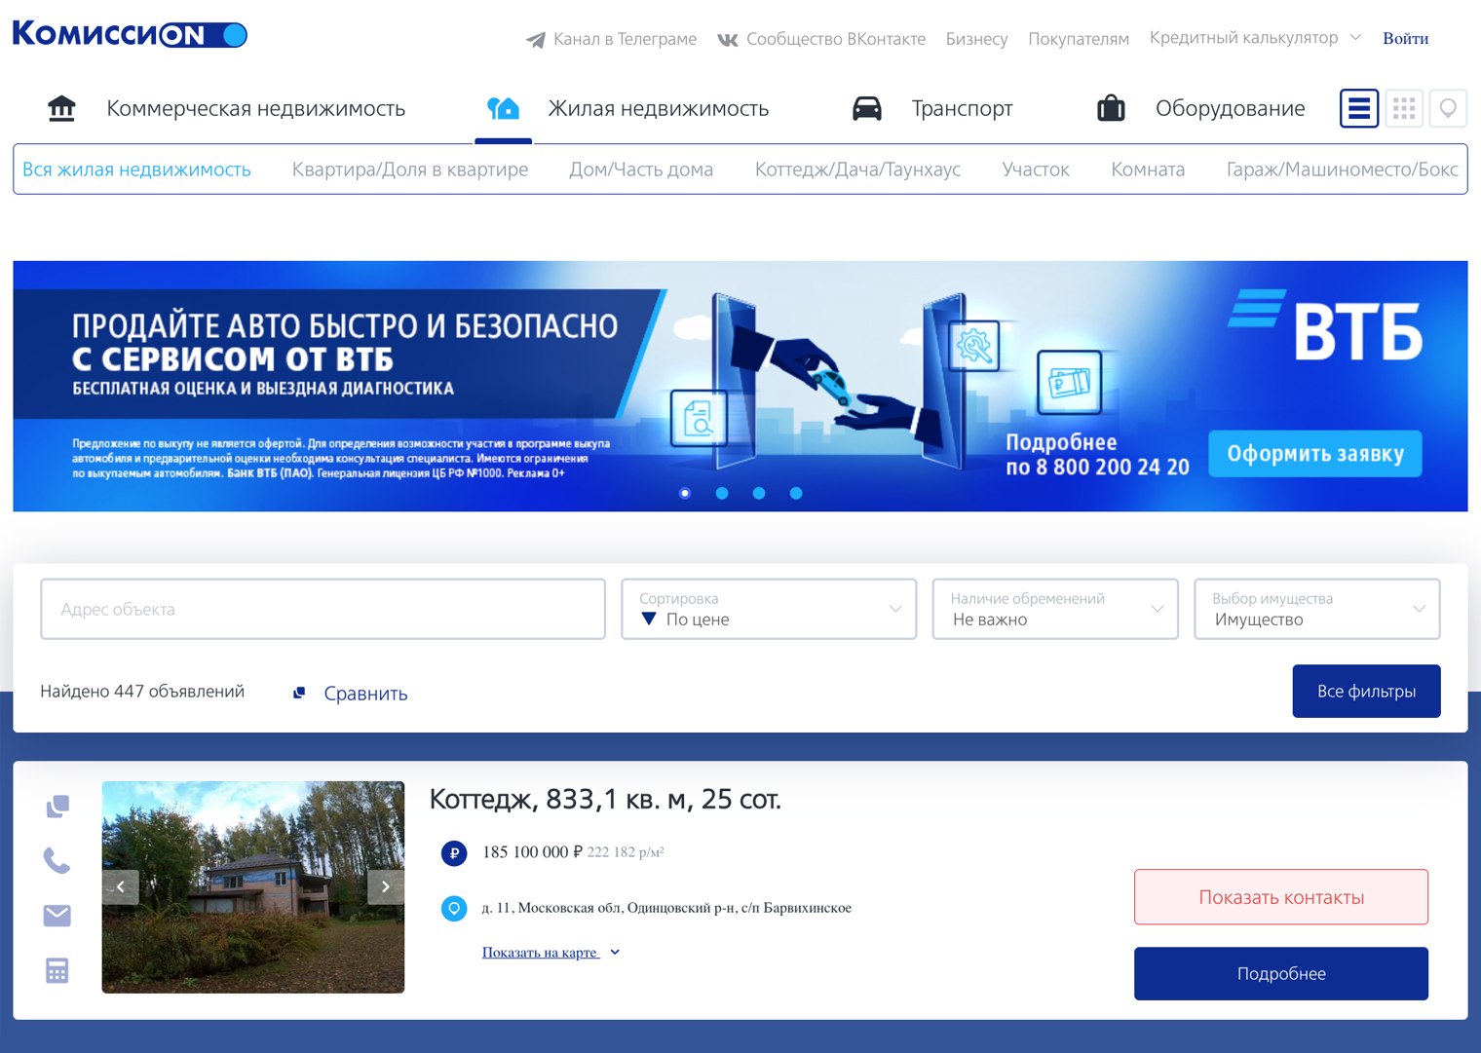
Task: Click the envelope icon on cottage listing
Action: 57,916
